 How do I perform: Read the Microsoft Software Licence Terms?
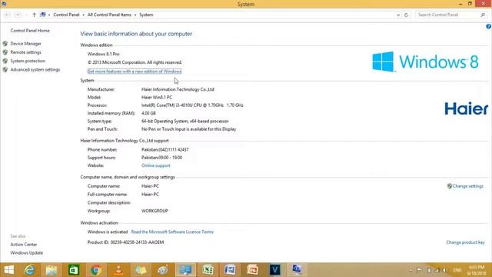(x=172, y=232)
